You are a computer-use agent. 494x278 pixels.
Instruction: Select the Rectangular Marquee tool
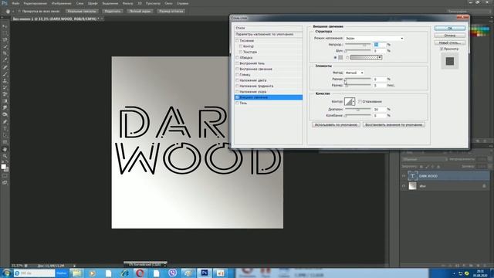[5, 33]
